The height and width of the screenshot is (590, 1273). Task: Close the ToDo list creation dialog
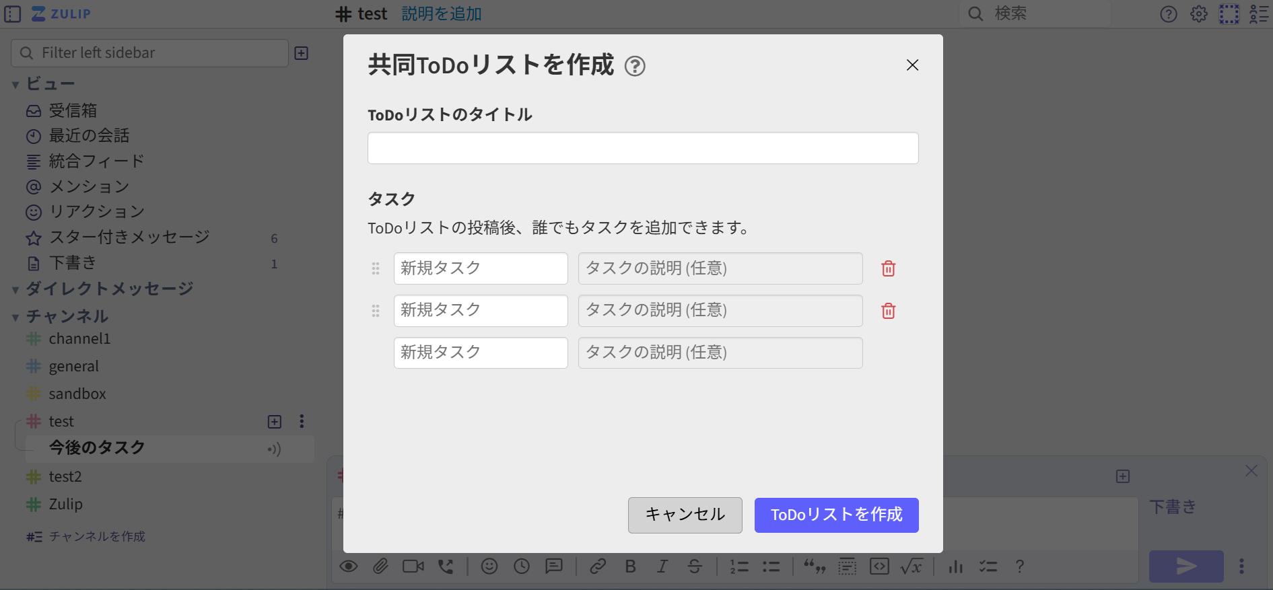click(x=912, y=65)
